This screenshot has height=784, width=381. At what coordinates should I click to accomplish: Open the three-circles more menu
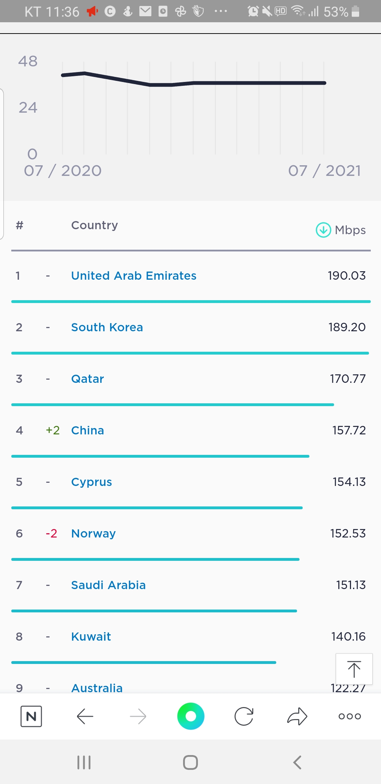[350, 716]
